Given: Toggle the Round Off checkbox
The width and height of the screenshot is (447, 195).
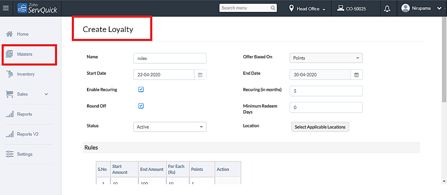Looking at the screenshot, I should point(141,106).
